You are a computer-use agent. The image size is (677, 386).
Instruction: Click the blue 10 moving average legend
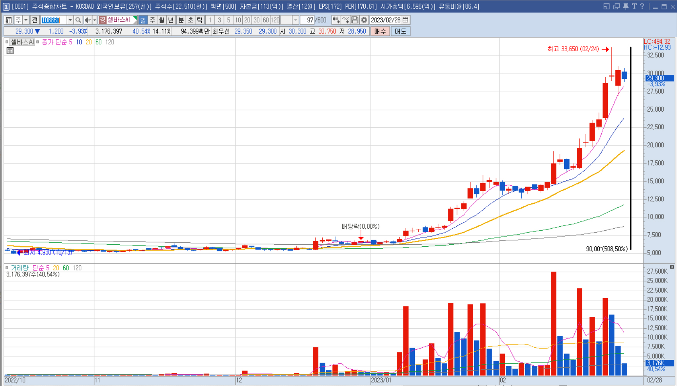(79, 42)
